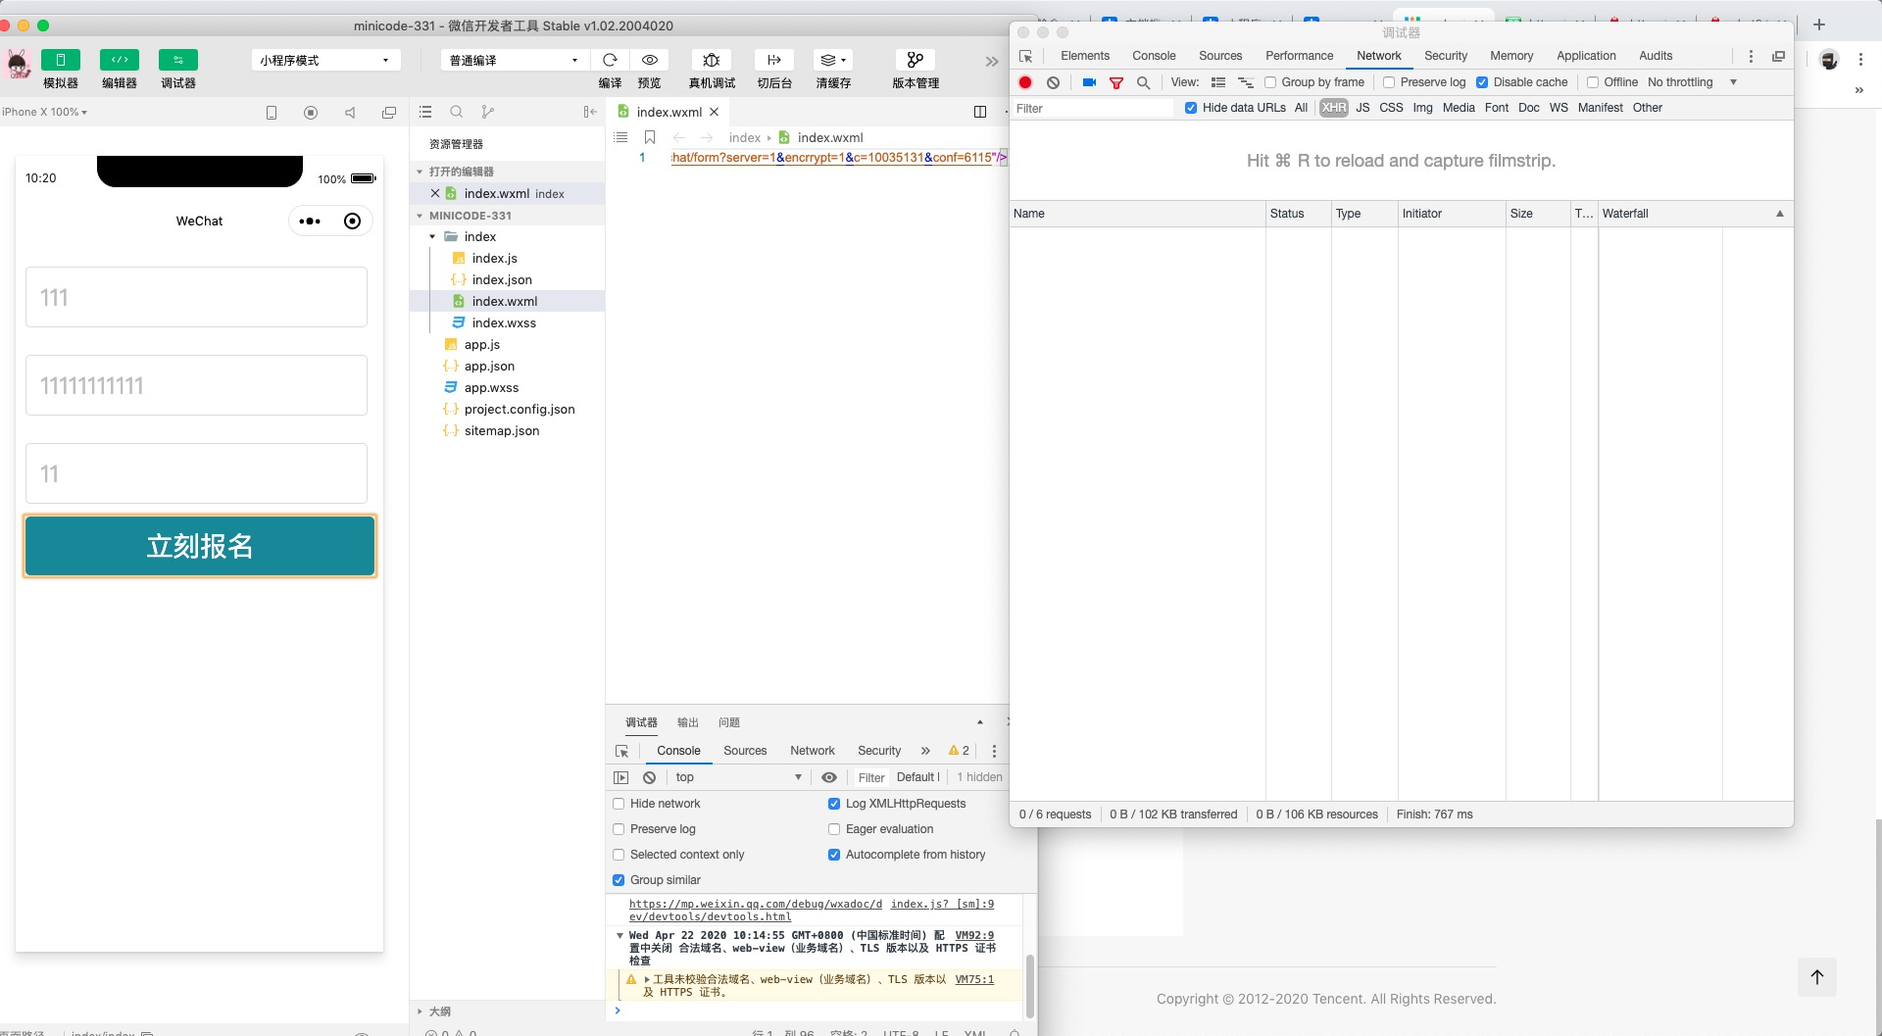Open the file search icon in explorer
The height and width of the screenshot is (1036, 1882).
click(457, 112)
